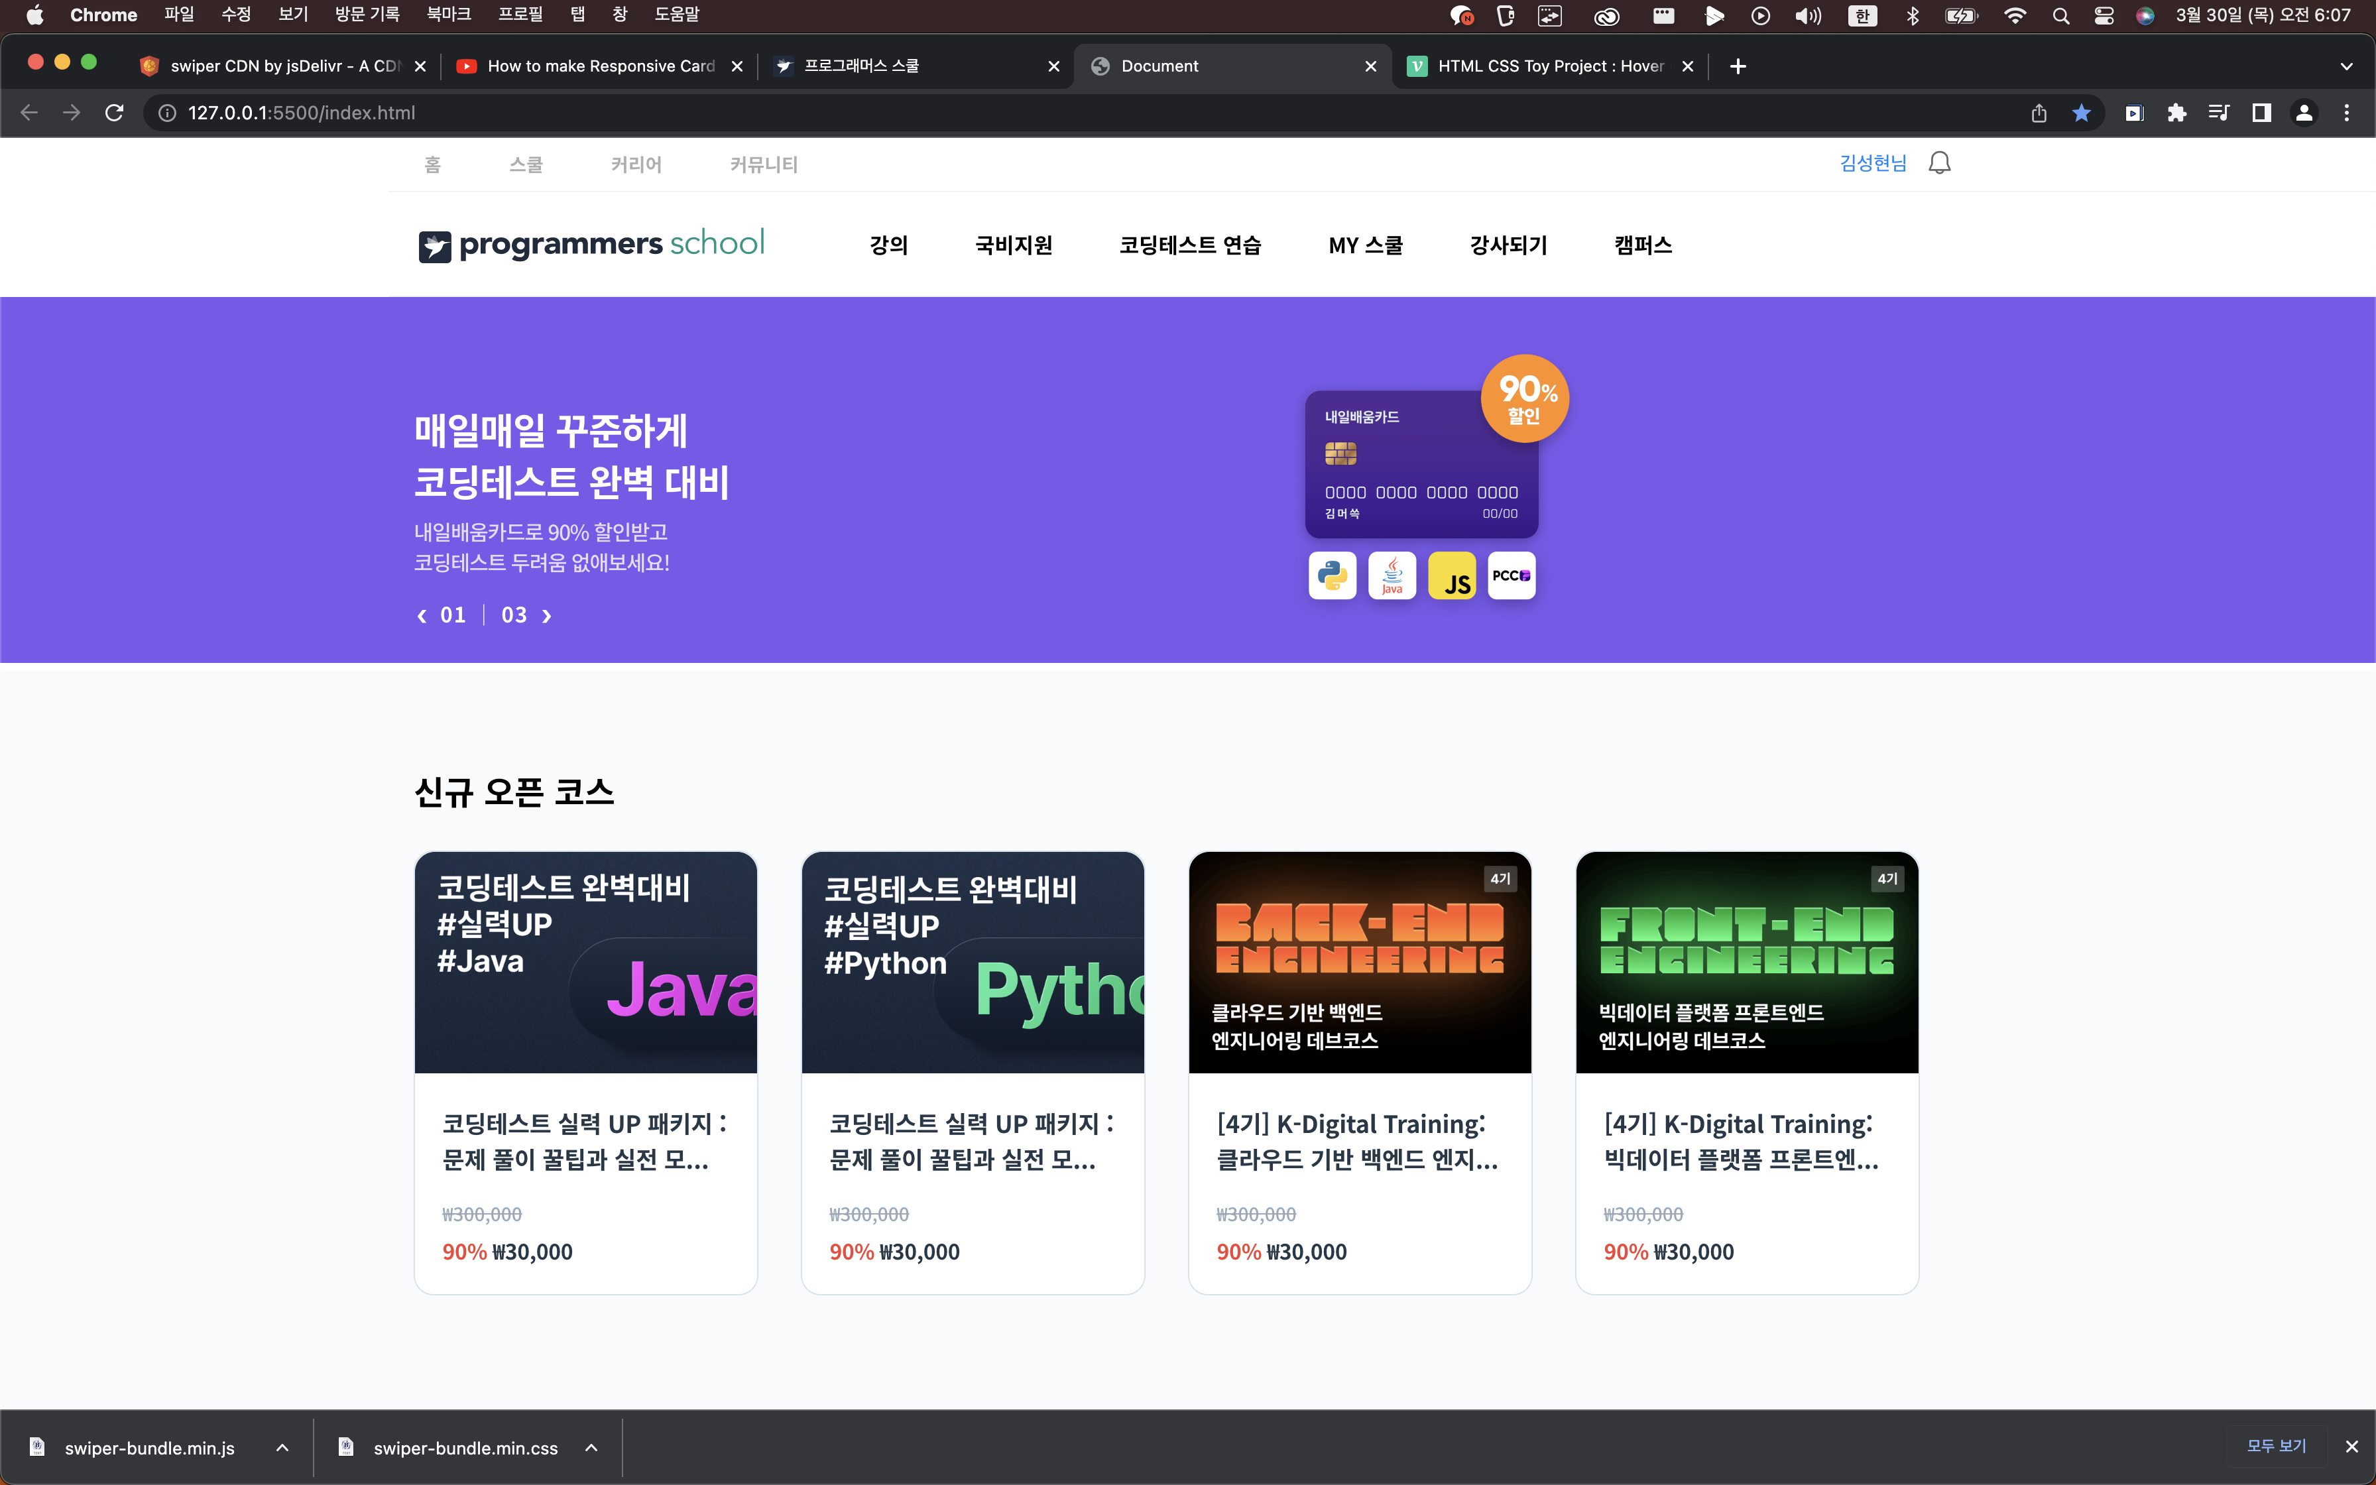Reload the page in Chrome
2376x1485 pixels.
coord(114,113)
